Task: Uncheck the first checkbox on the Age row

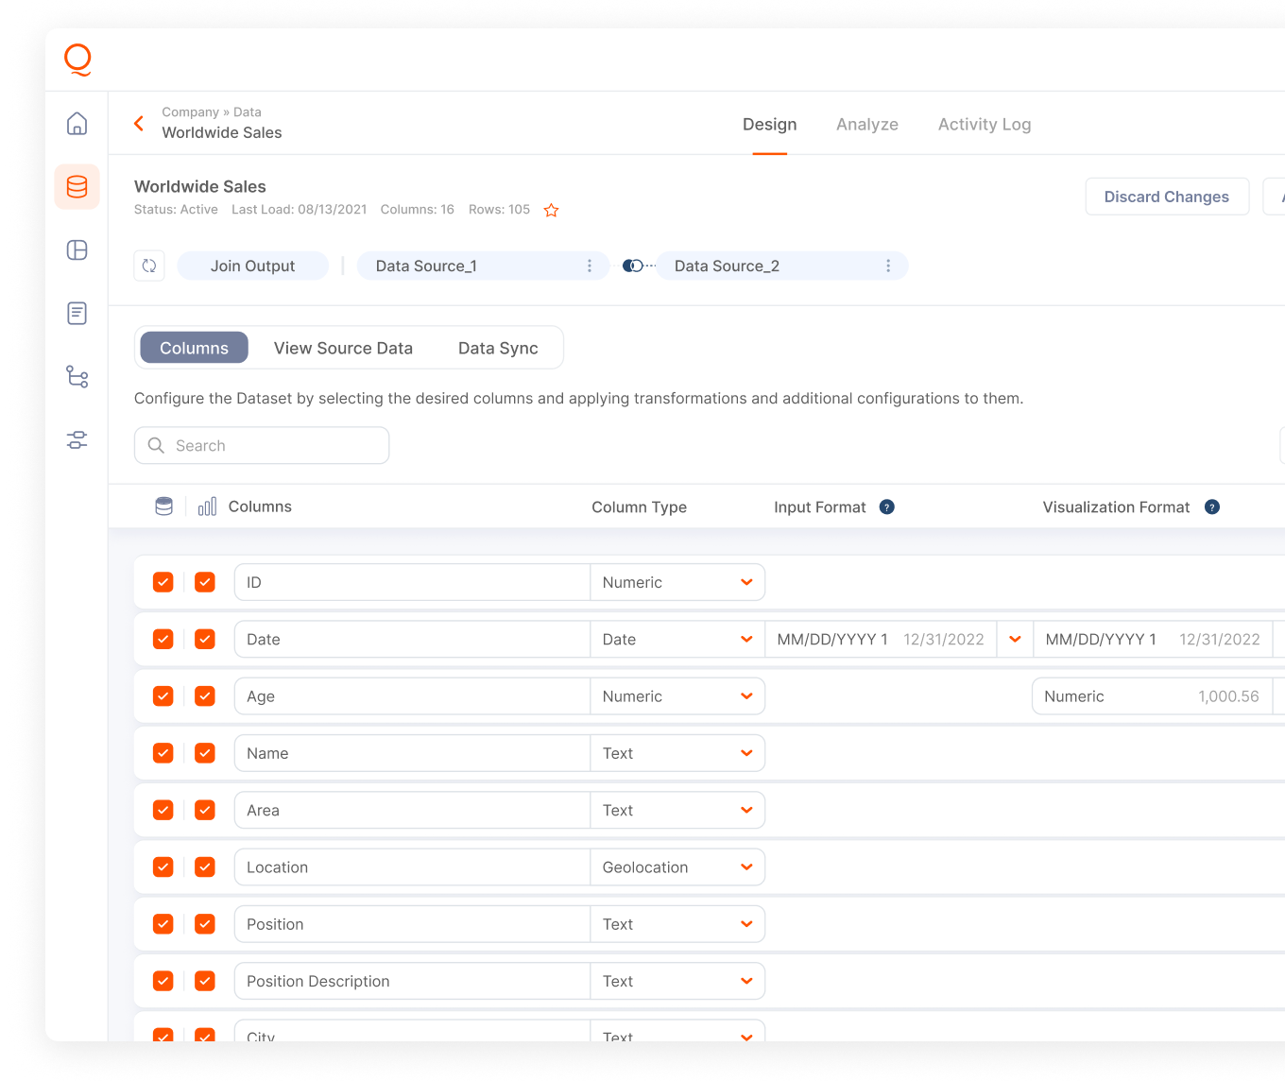Action: tap(163, 695)
